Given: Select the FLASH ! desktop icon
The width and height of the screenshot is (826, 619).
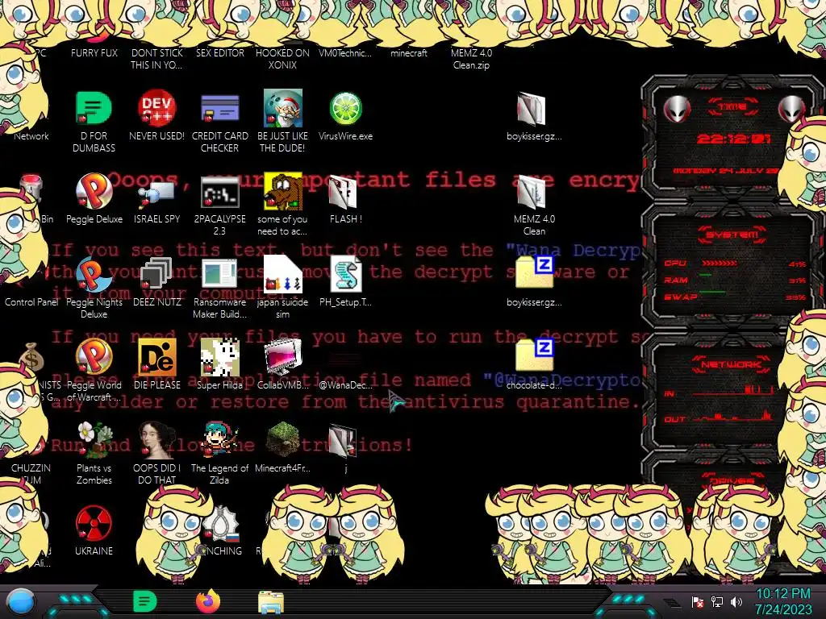Looking at the screenshot, I should coord(343,192).
